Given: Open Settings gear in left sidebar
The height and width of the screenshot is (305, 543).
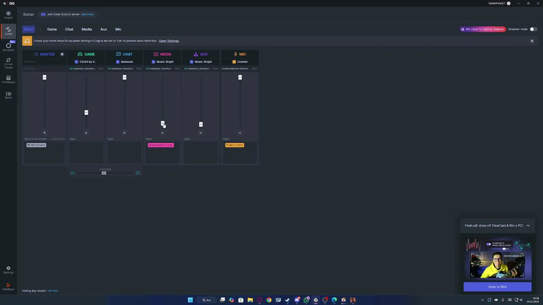Looking at the screenshot, I should point(8,270).
